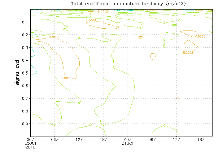
Task: Click the small orange contour at 06Z near sigma 0.4
Action: pos(153,56)
